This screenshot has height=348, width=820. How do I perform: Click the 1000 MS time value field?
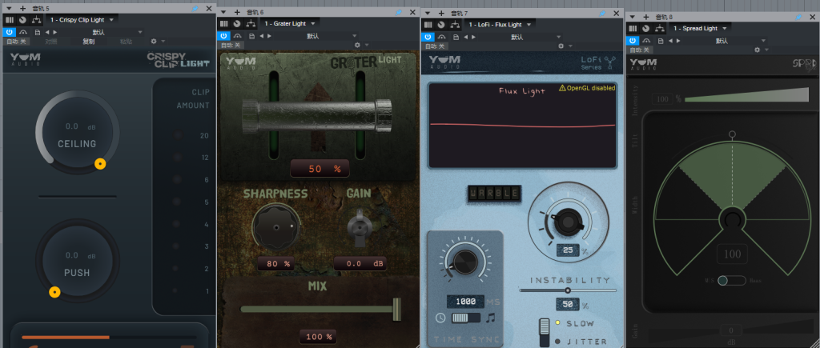click(465, 302)
